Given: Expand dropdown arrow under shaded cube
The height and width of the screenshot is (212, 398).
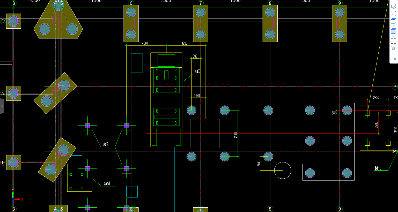Looking at the screenshot, I should point(394,36).
